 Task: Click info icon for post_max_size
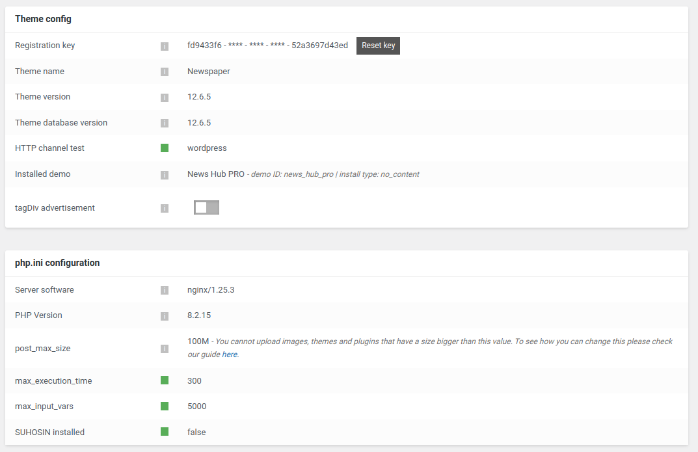click(165, 349)
